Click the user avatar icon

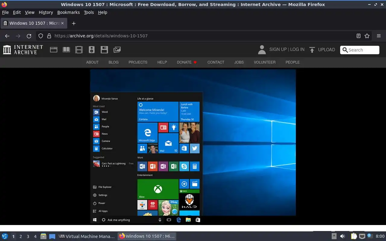click(x=262, y=50)
